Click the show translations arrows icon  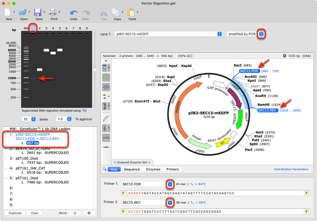tap(105, 97)
